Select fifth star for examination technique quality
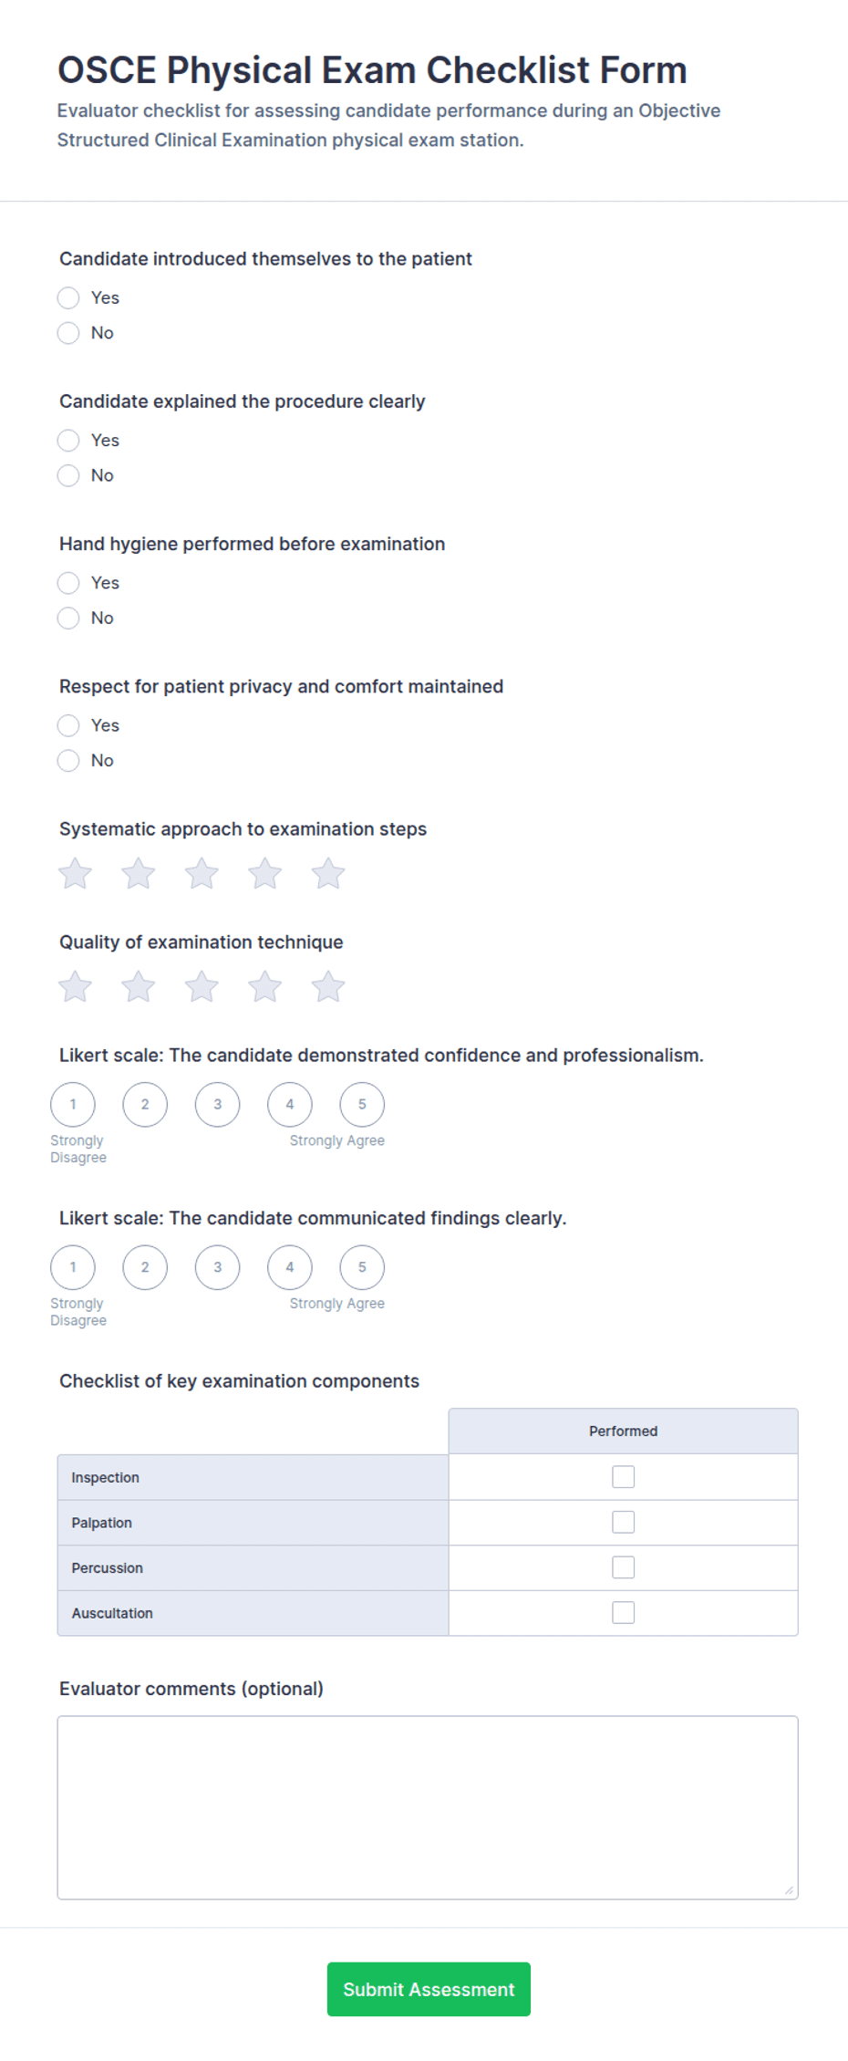 328,986
